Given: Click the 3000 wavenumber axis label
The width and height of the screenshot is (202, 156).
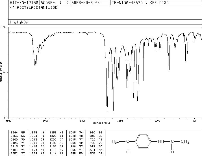Looking at the screenshot, I should [x=45, y=121].
